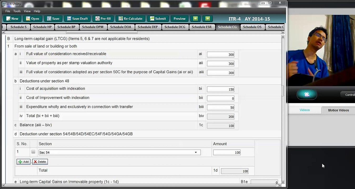355x189 pixels.
Task: Open the Videos tab in side panel
Action: [305, 110]
